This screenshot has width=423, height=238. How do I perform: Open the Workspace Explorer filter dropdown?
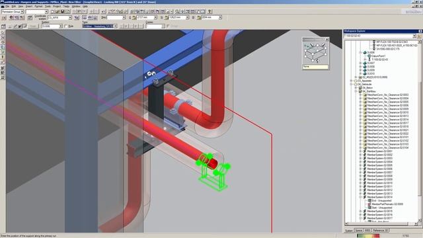[x=414, y=36]
